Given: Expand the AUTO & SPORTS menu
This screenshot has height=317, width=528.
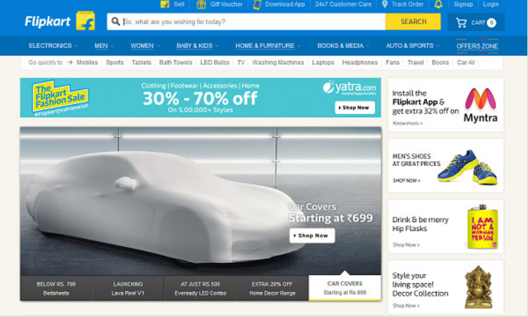Looking at the screenshot, I should pyautogui.click(x=413, y=45).
